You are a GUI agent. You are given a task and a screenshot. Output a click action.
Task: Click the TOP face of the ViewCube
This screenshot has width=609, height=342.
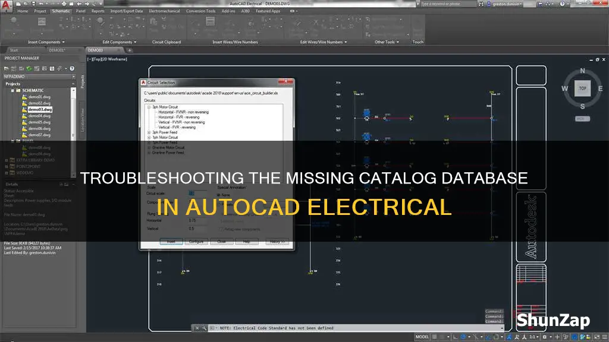(x=582, y=88)
